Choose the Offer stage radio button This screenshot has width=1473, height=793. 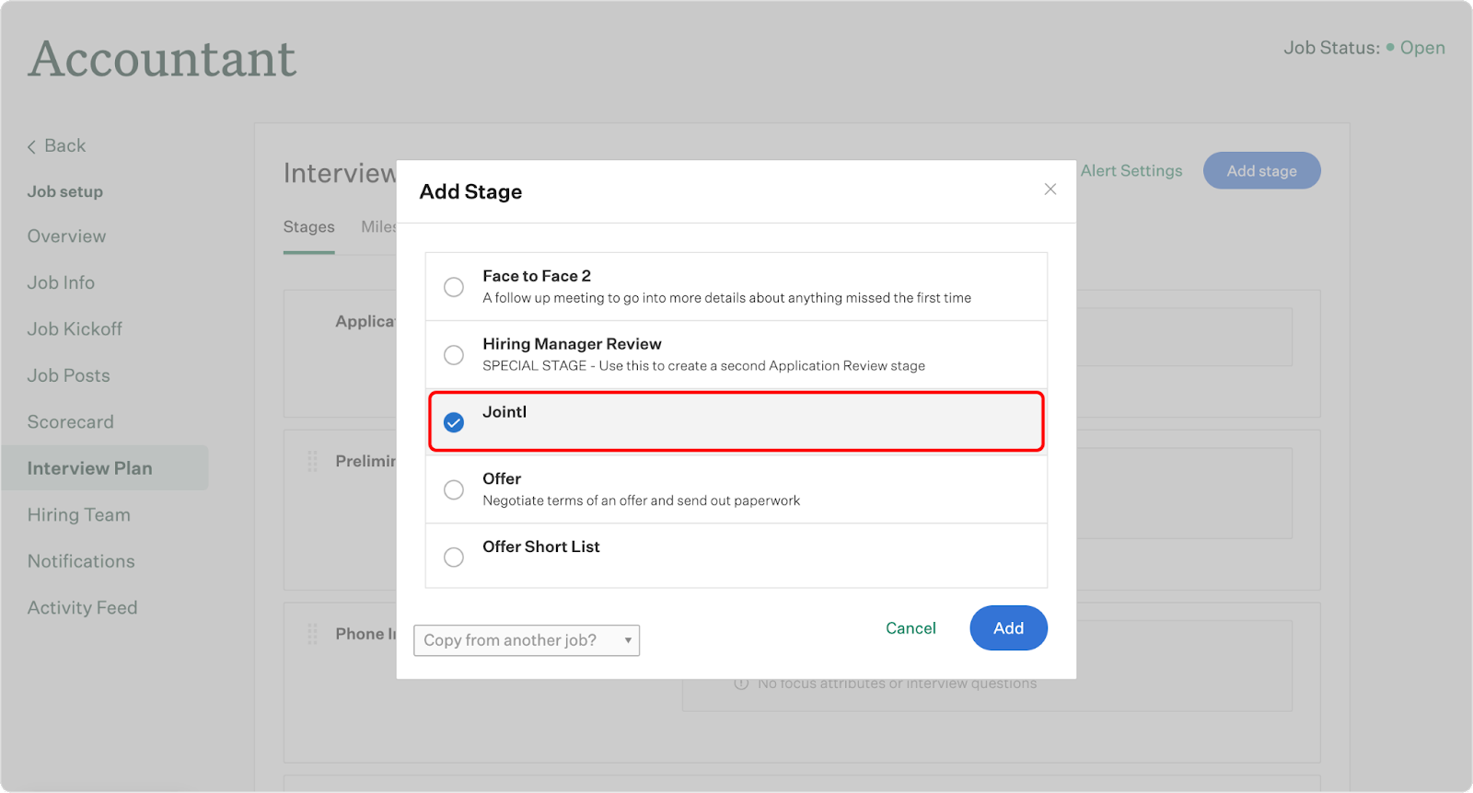point(454,489)
